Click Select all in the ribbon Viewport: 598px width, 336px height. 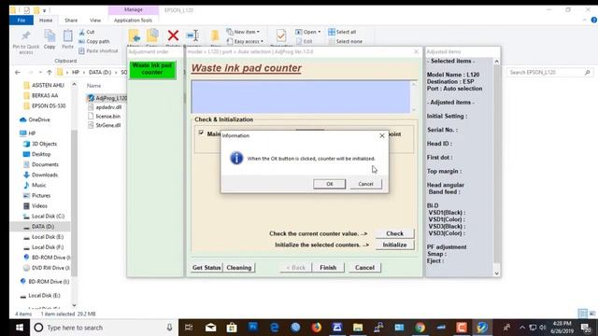pos(342,32)
